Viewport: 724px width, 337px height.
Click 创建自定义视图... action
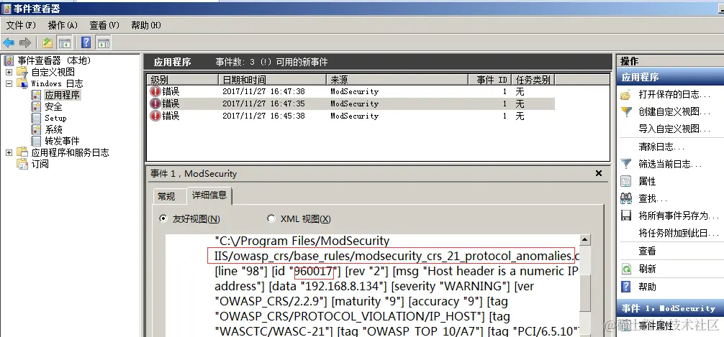point(675,111)
